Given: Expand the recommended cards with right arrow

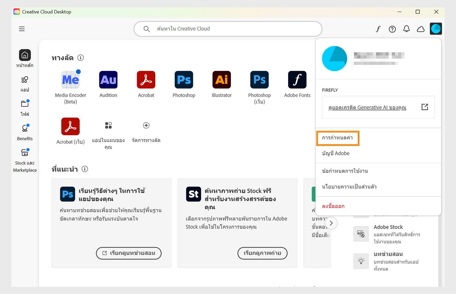Looking at the screenshot, I should pyautogui.click(x=331, y=223).
